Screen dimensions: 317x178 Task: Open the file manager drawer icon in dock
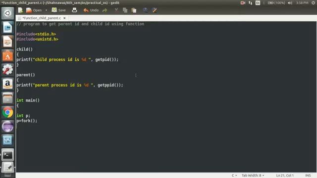(x=7, y=98)
